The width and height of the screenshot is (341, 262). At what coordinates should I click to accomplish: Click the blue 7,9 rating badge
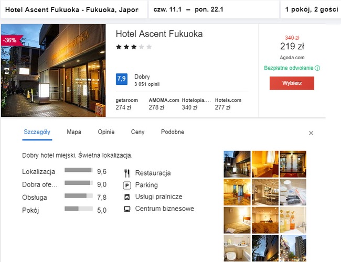[x=122, y=79]
